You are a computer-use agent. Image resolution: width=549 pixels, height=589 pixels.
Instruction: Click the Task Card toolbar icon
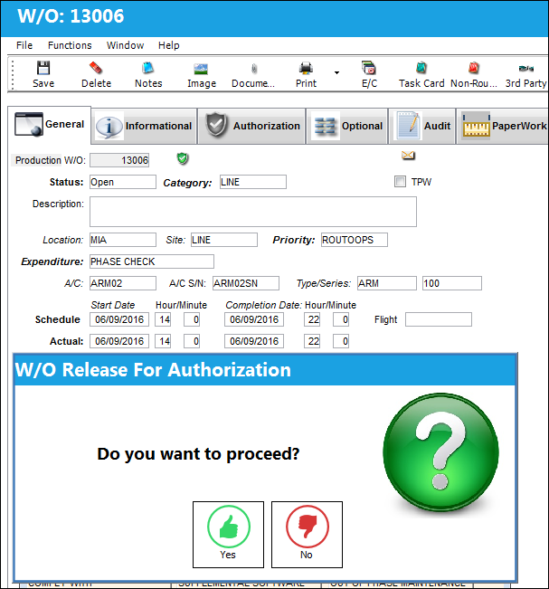point(421,68)
